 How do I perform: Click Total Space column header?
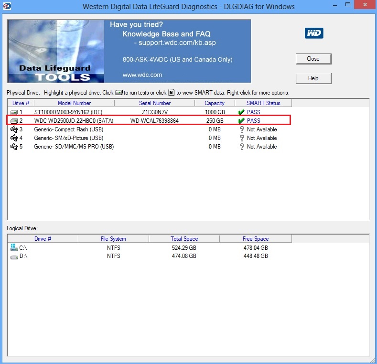(184, 239)
